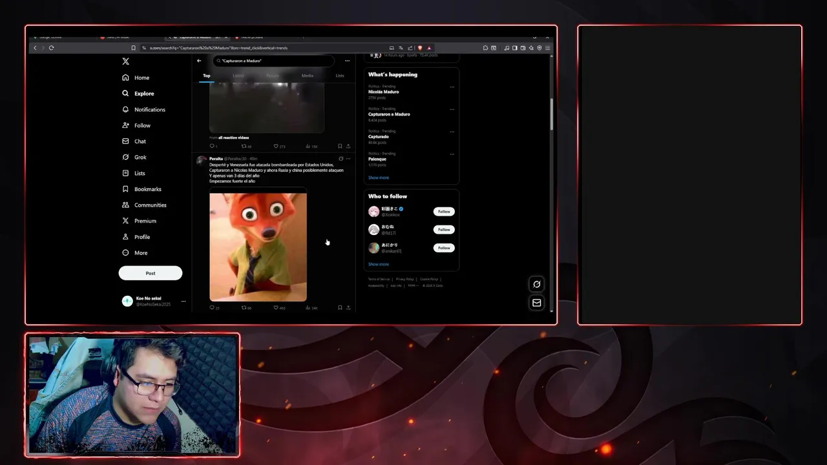827x465 pixels.
Task: Click Show more under Who to follow
Action: (379, 264)
